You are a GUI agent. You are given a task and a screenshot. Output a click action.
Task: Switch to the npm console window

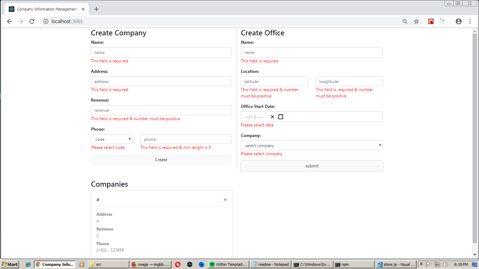point(354,264)
